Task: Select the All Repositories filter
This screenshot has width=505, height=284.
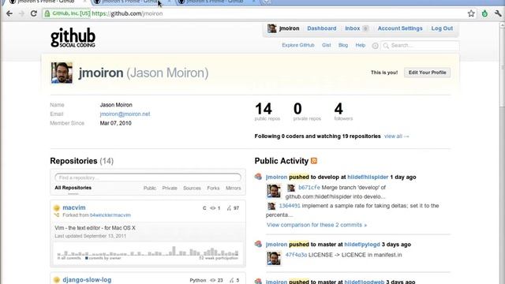Action: (73, 188)
